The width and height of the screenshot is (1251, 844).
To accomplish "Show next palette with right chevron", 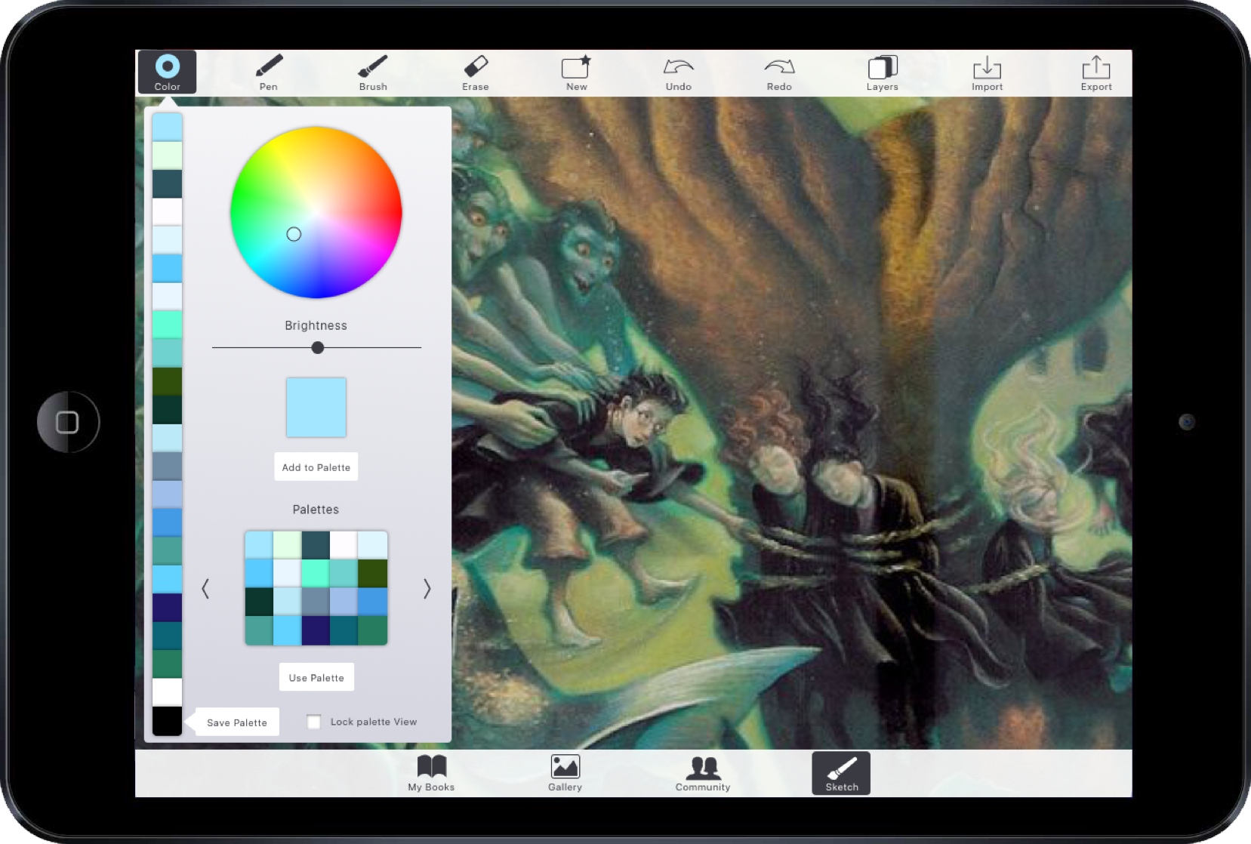I will 427,589.
